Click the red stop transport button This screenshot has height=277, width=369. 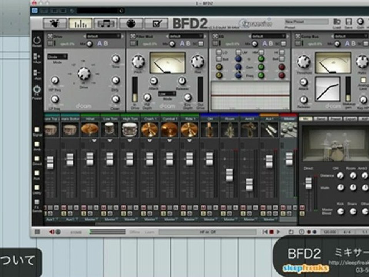coord(272,232)
